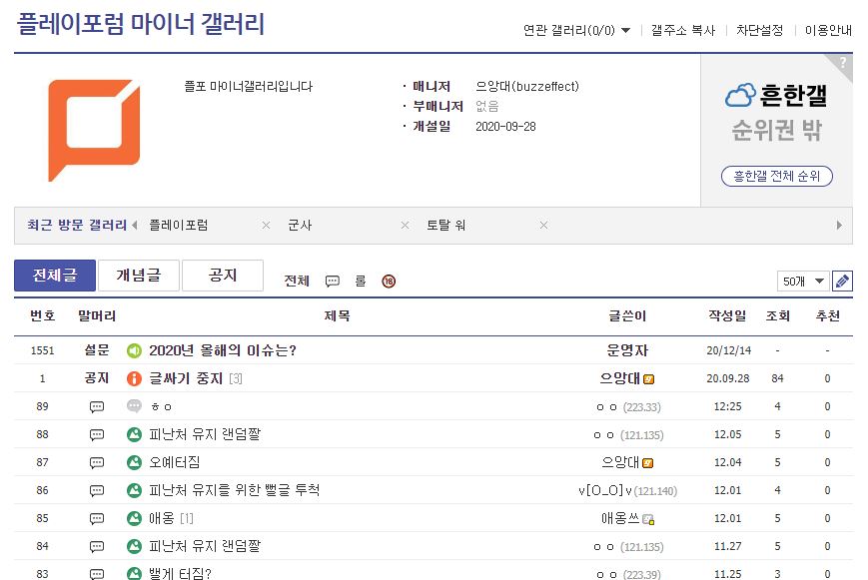Switch to the 공지 tab
Viewport: 868px width, 580px height.
pos(223,276)
